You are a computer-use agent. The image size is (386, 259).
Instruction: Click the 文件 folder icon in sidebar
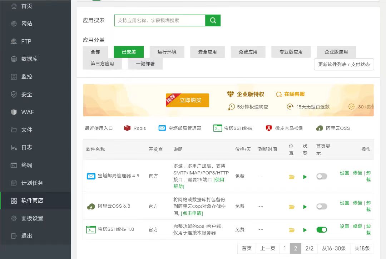[14, 130]
